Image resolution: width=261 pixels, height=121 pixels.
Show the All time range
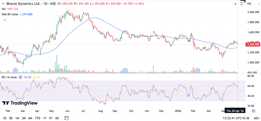(57, 118)
